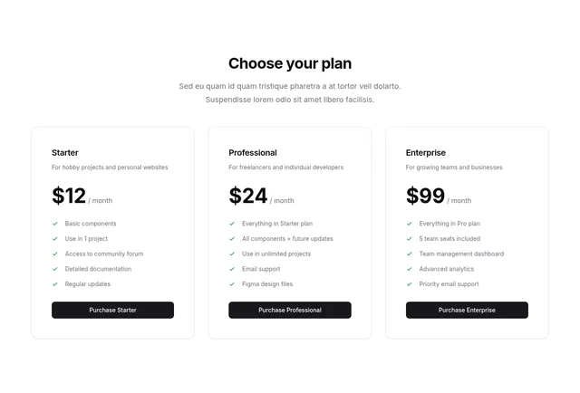Click checkmark next to Priority email support
This screenshot has height=393, width=580.
(409, 284)
